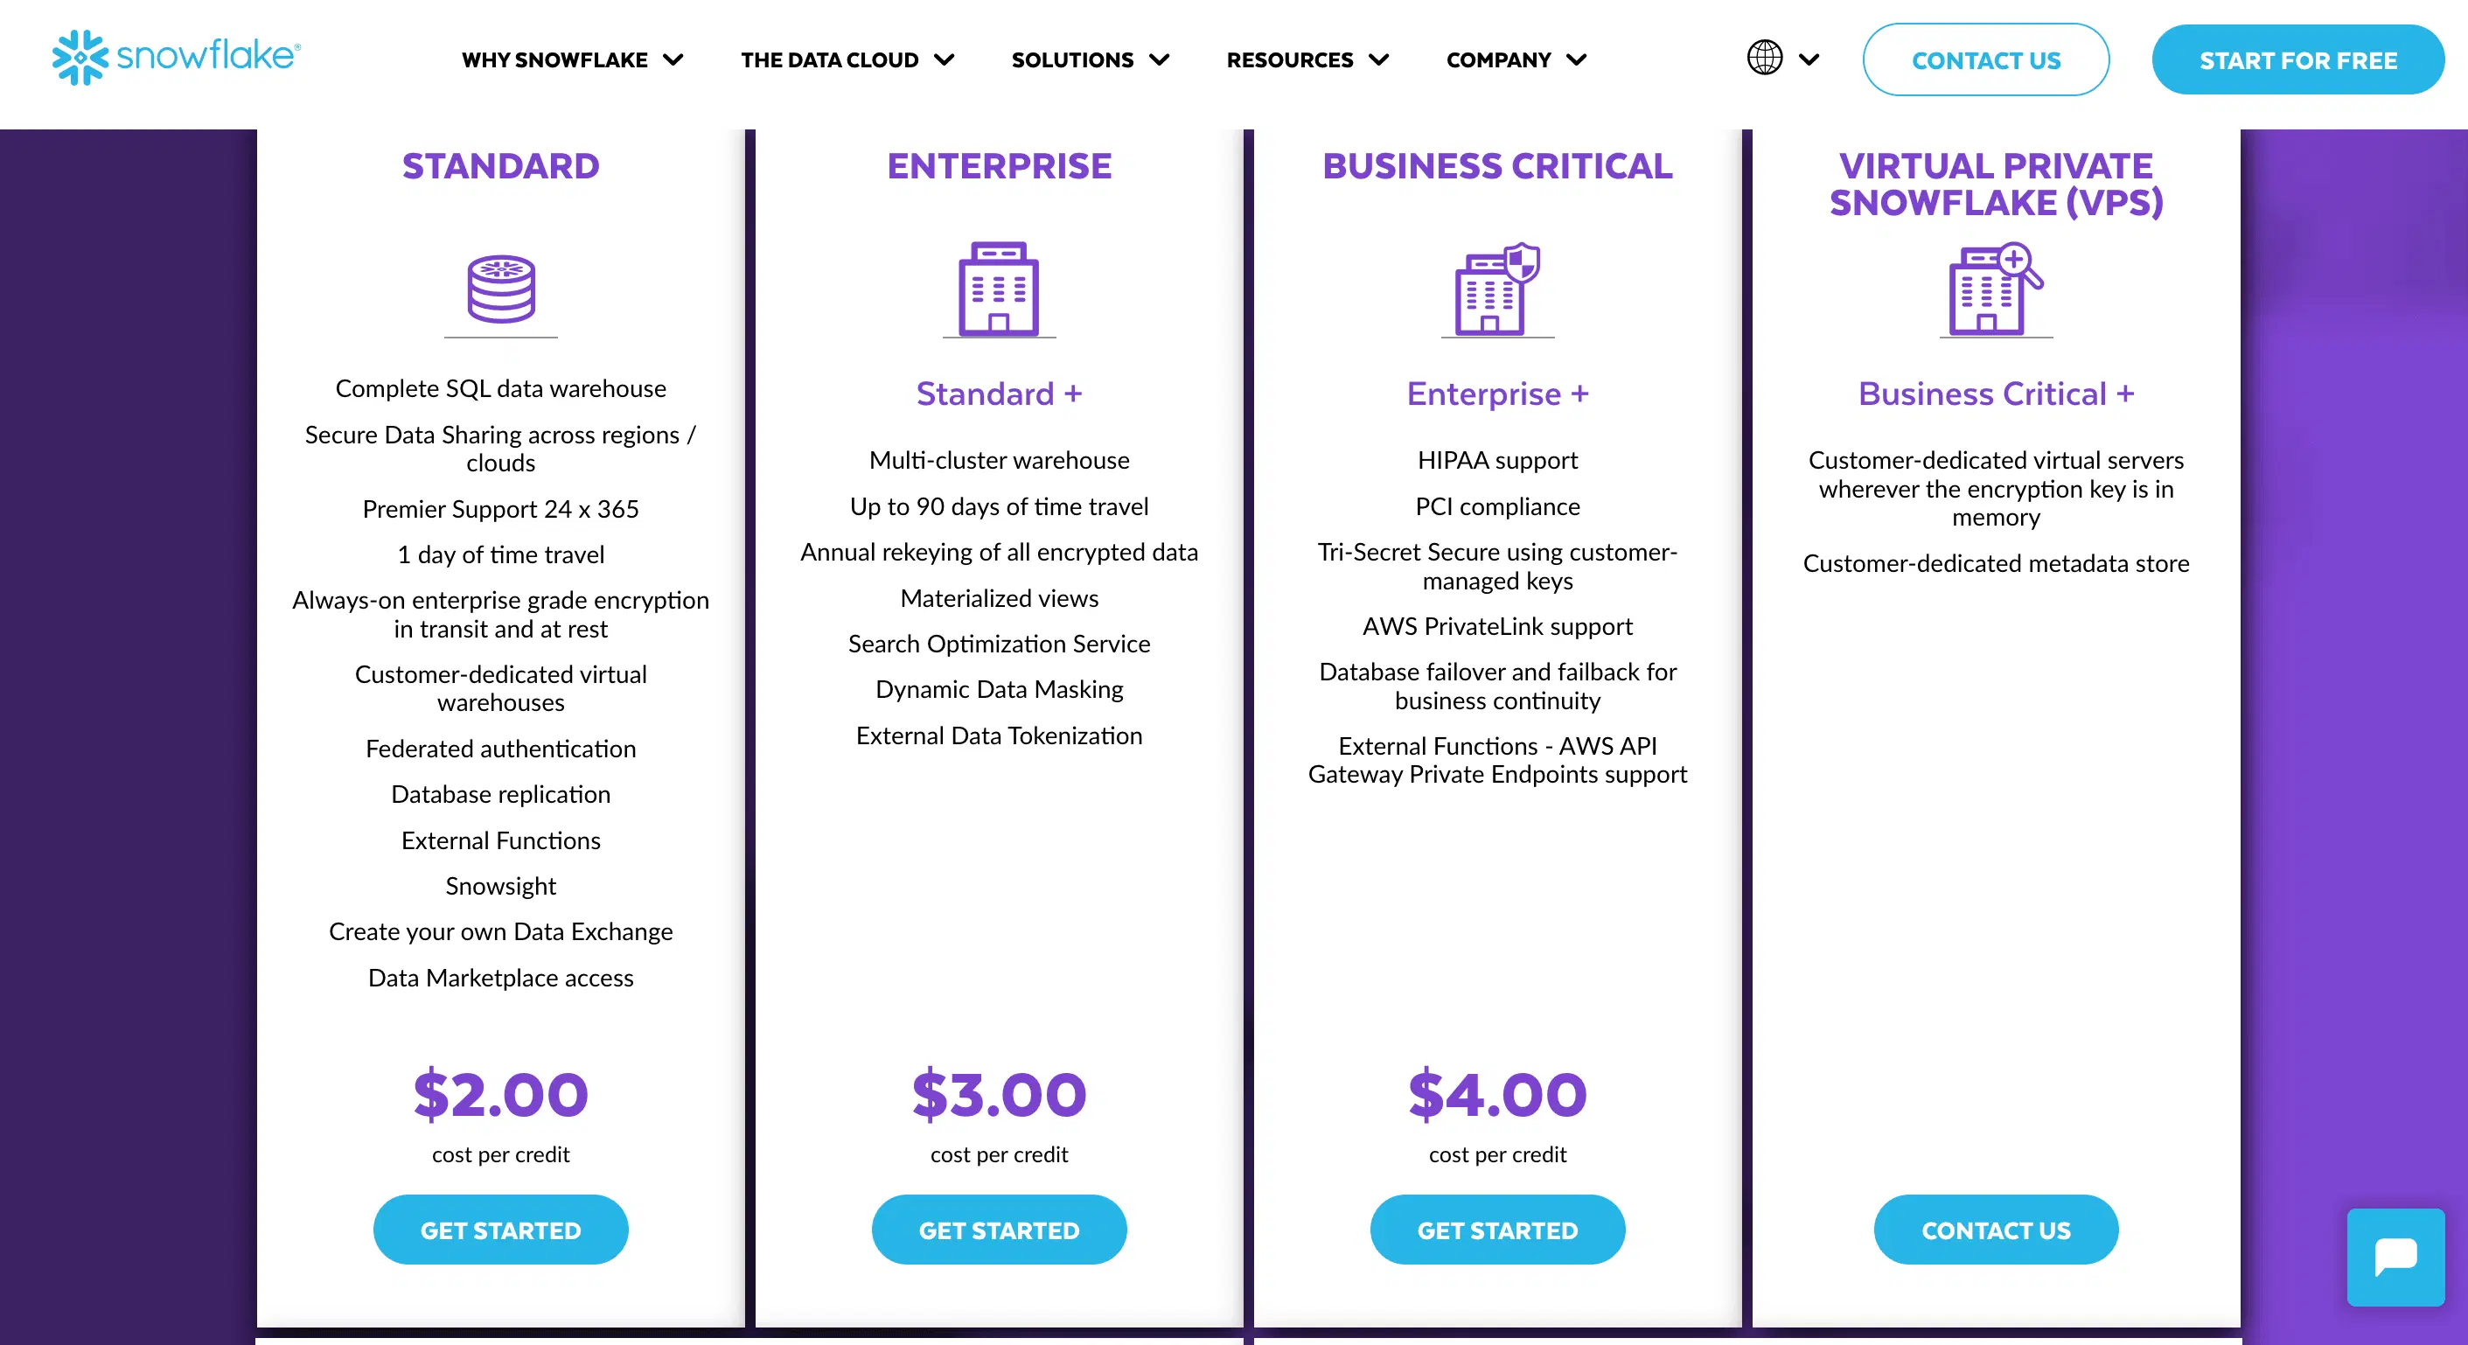Expand the Why Snowflake menu

tap(572, 59)
